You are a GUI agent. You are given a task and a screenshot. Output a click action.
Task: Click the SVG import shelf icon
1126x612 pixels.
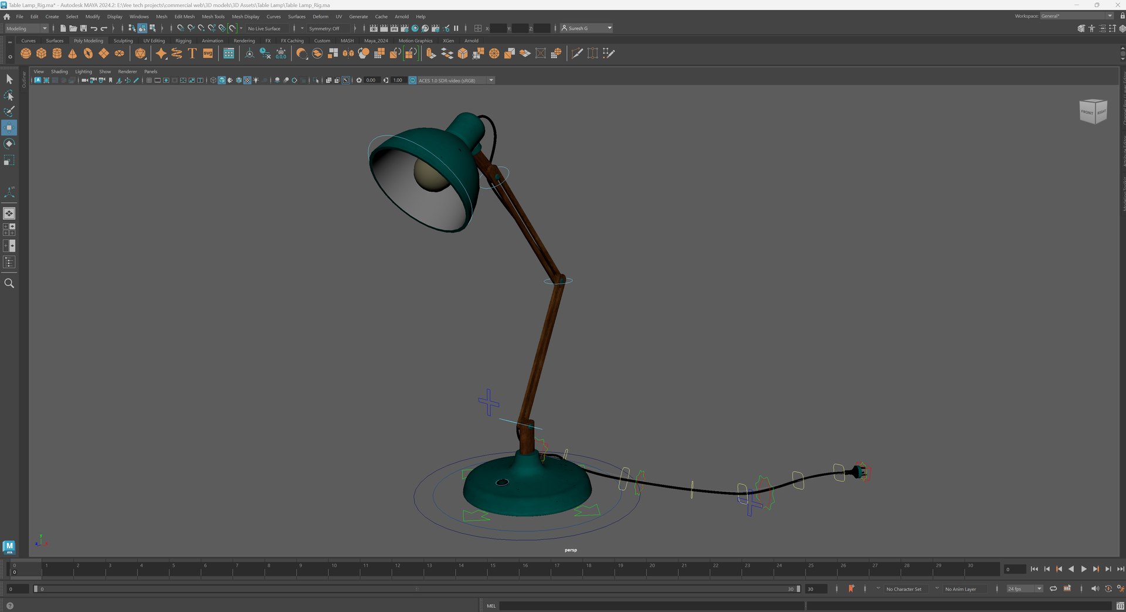point(208,53)
